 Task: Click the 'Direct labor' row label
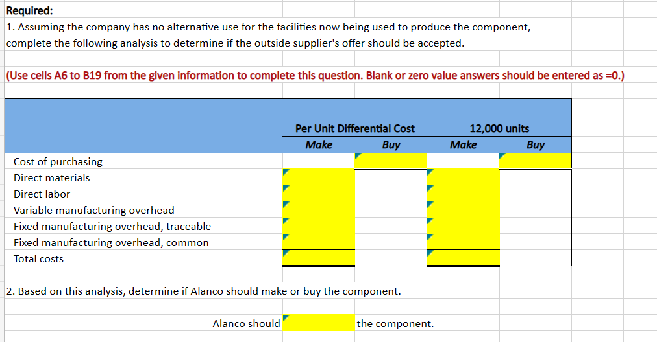click(42, 194)
